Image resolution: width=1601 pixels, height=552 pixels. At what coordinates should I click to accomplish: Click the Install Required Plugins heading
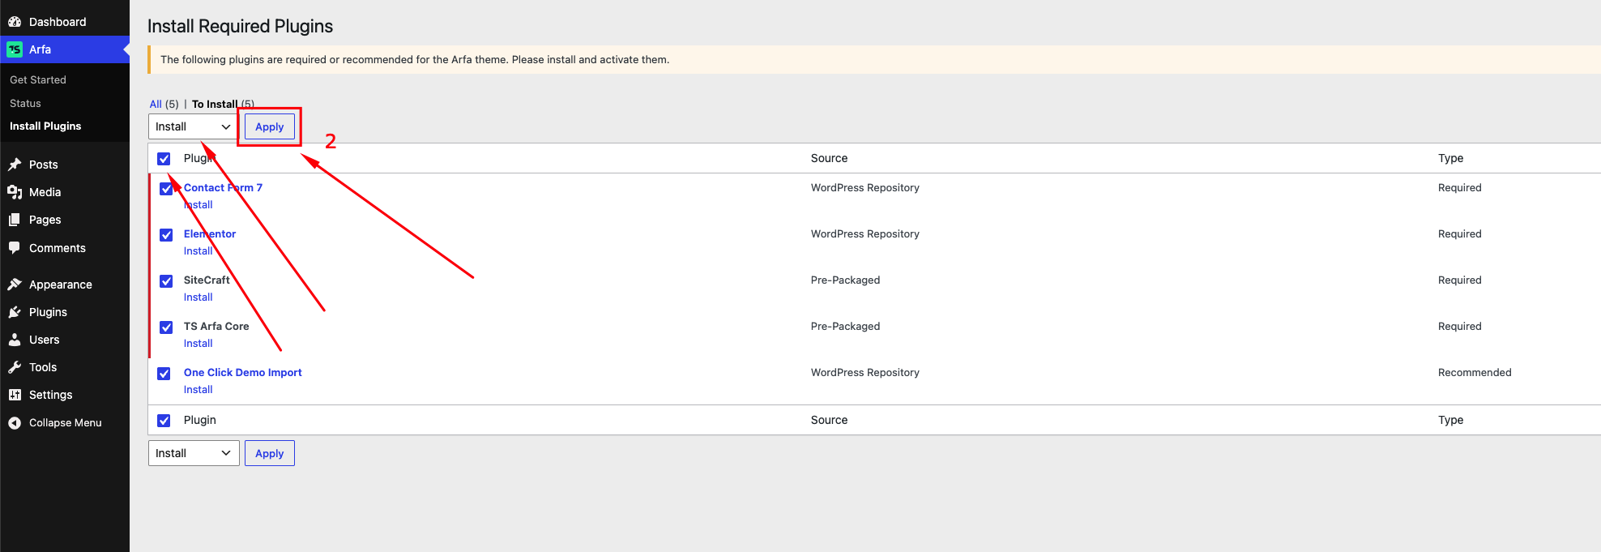pos(240,26)
